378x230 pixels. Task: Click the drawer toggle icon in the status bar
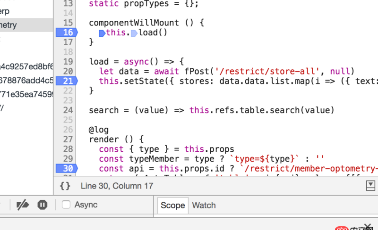370,186
